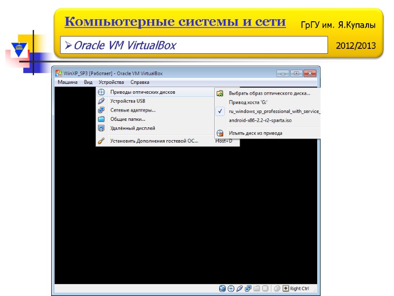Click the VirtualBox window title bar icon
This screenshot has width=394, height=296.
[x=59, y=73]
